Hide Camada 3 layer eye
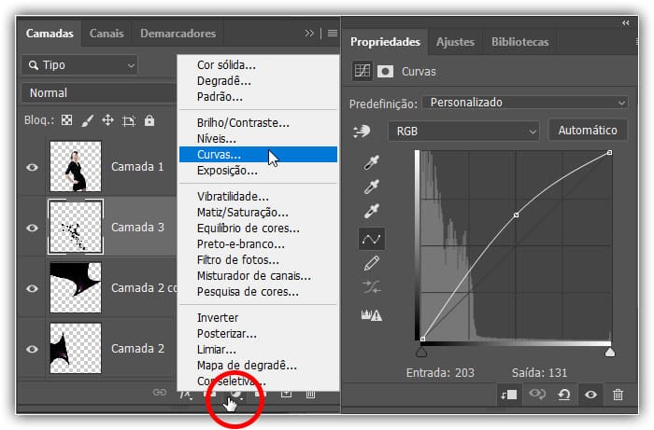Screen dimensions: 654x430 32,229
